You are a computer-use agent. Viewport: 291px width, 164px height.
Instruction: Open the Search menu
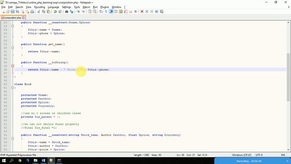click(x=19, y=7)
